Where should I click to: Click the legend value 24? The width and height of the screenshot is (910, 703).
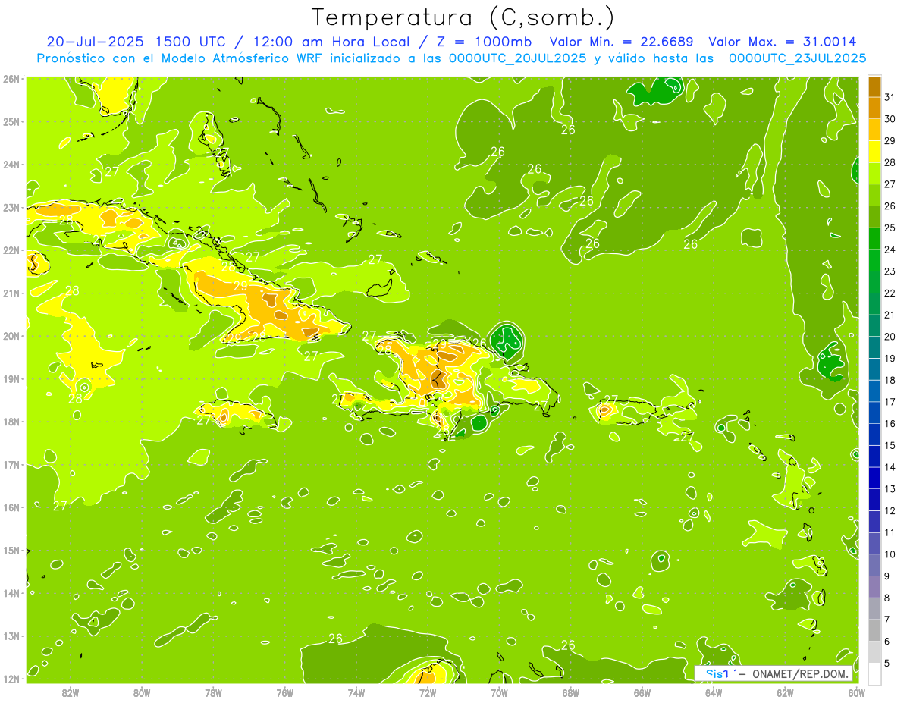(x=890, y=250)
